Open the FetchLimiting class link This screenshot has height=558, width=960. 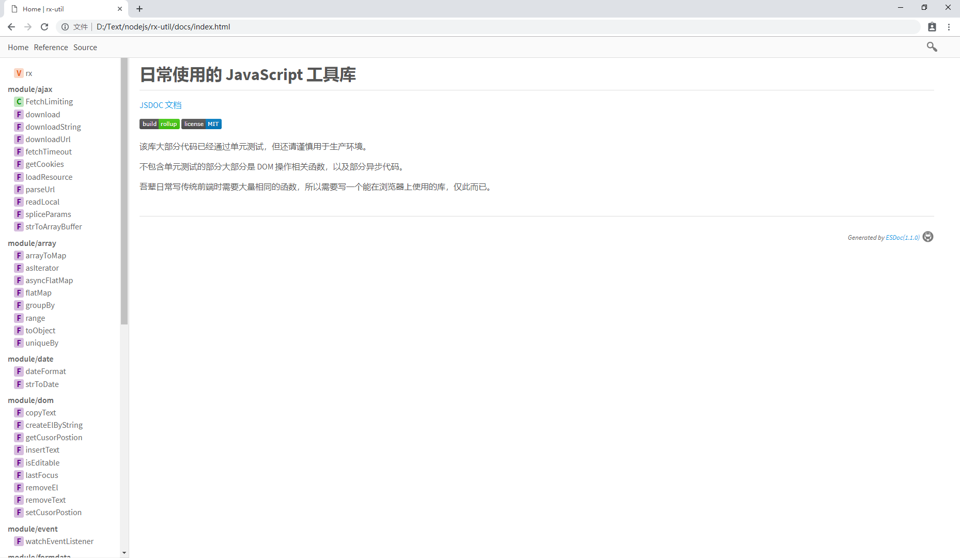coord(49,102)
